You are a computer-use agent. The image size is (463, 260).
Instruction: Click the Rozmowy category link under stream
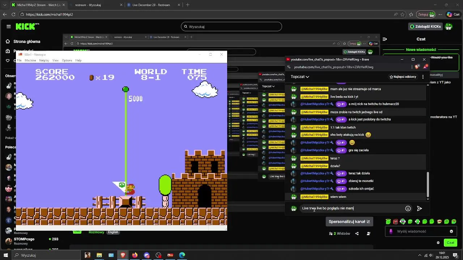point(96,232)
